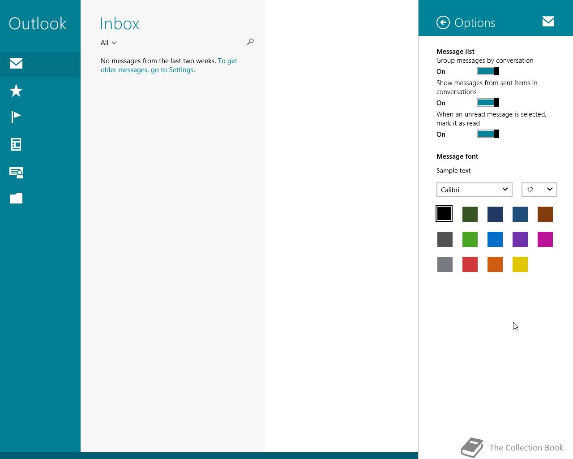Toggle mark unread message as read switch
Viewport: 573px width, 459px height.
(x=488, y=134)
